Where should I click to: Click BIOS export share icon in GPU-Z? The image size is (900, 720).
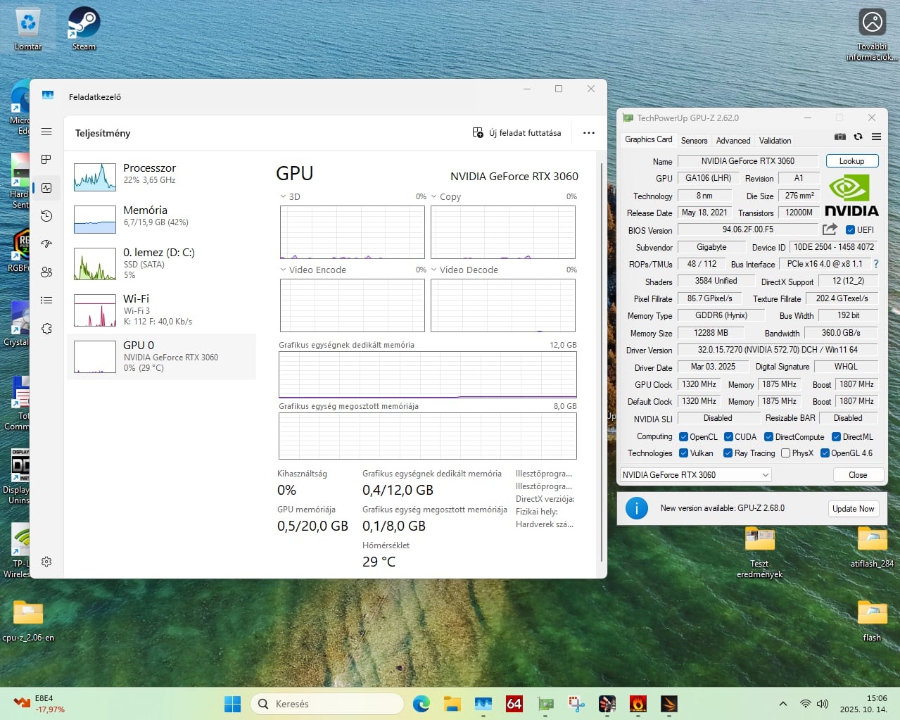830,229
